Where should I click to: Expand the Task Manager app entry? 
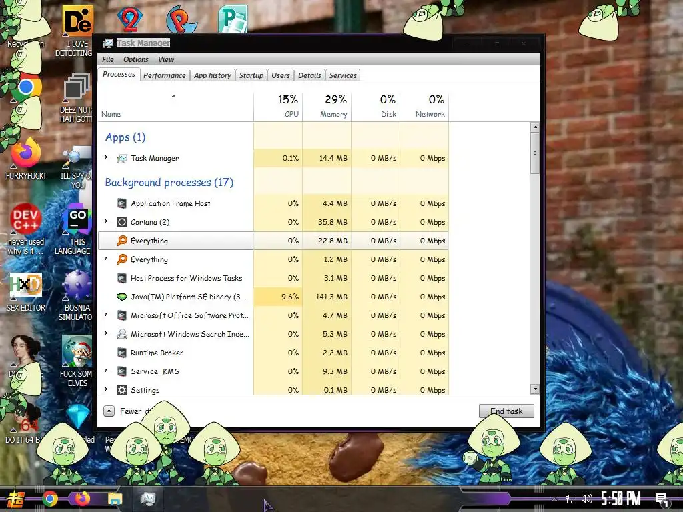(x=106, y=157)
